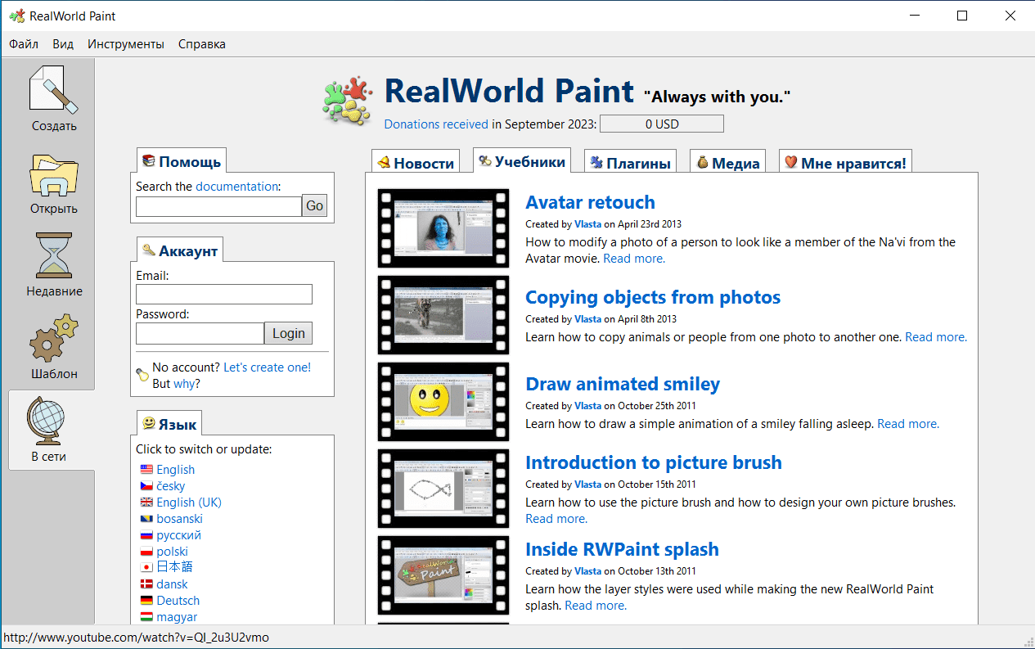Switch to the Медиа tab
The width and height of the screenshot is (1035, 649).
[x=727, y=163]
